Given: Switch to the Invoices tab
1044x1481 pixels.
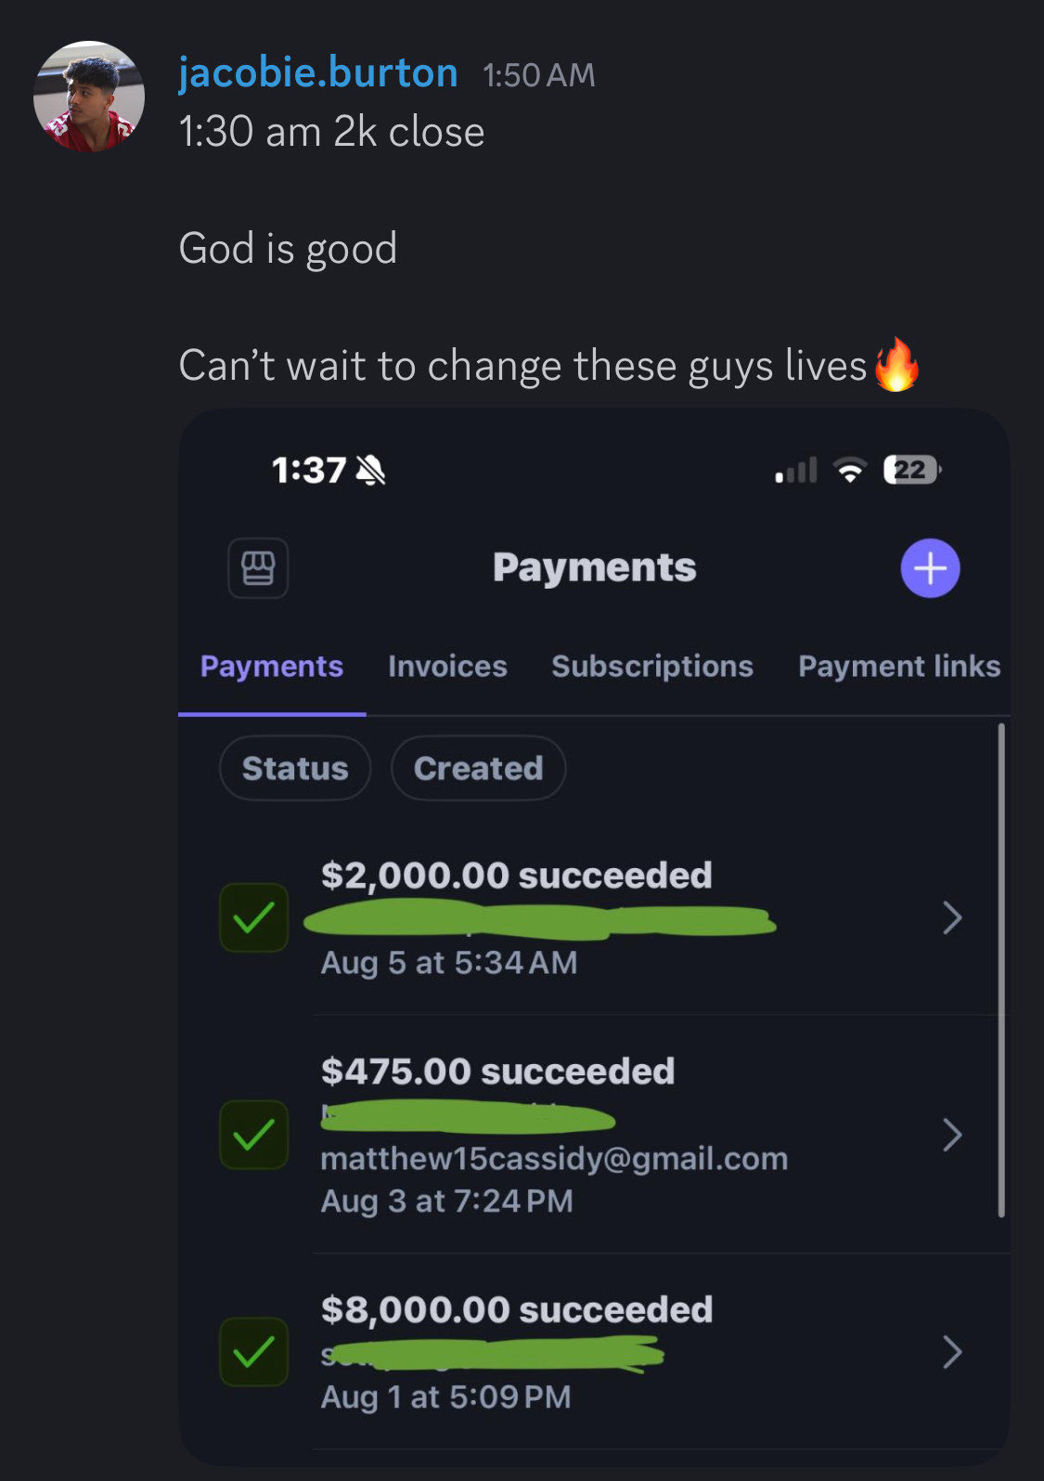Looking at the screenshot, I should point(447,667).
